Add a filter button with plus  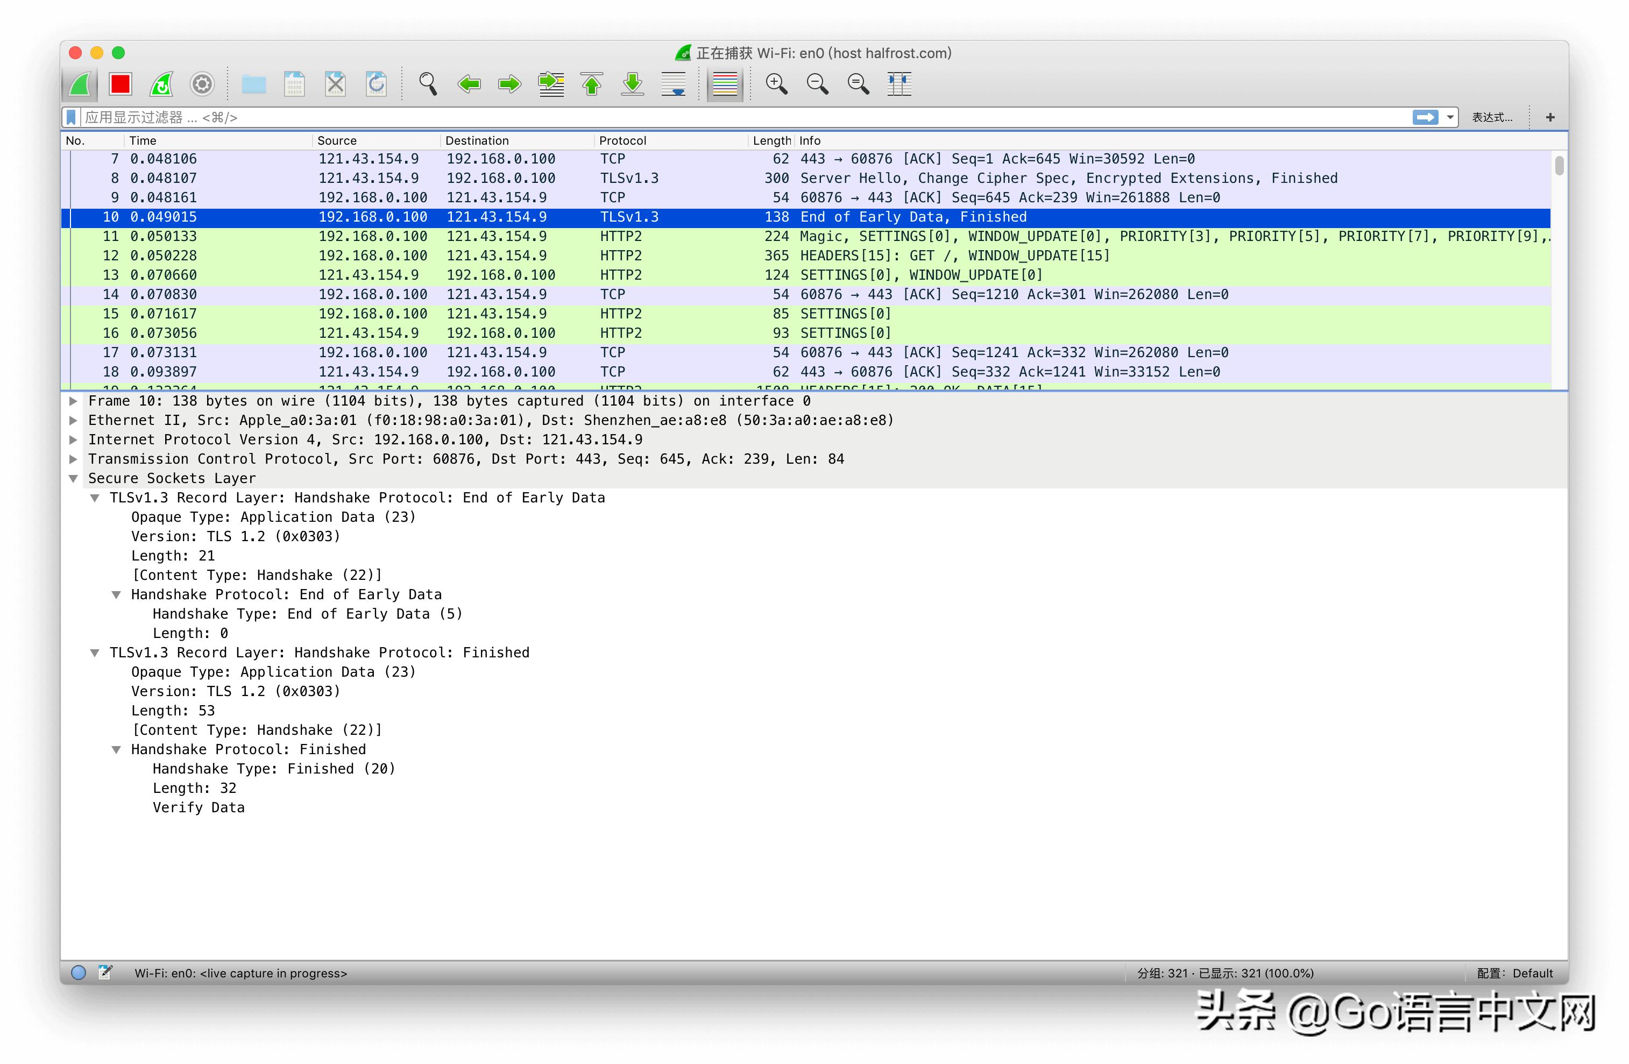1550,118
